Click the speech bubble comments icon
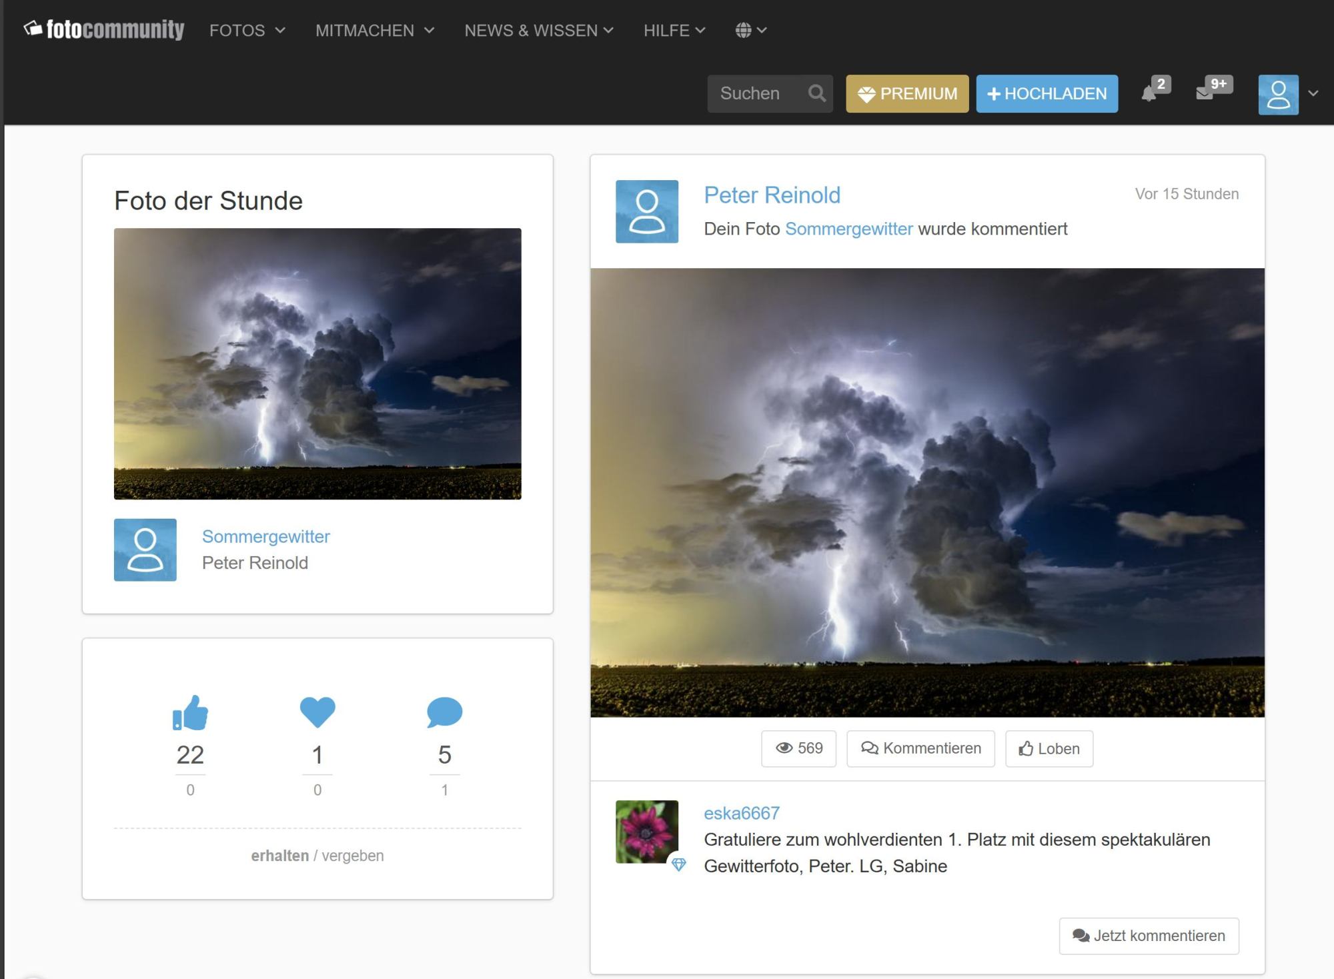 [444, 712]
